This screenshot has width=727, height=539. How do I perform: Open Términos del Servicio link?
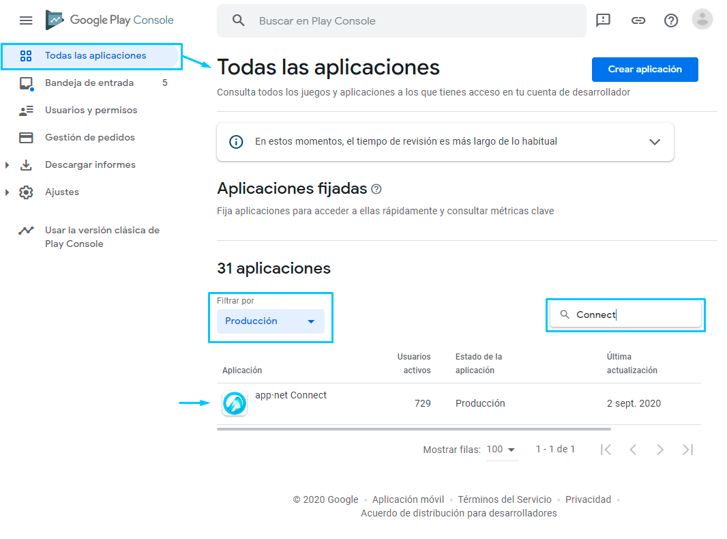coord(505,499)
